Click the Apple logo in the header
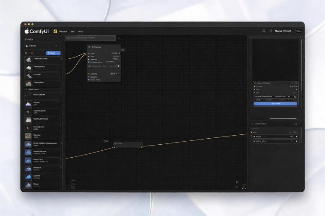Image resolution: width=325 pixels, height=216 pixels. (26, 31)
